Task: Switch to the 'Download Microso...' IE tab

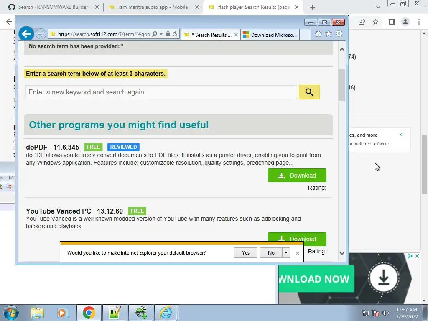Action: (270, 35)
